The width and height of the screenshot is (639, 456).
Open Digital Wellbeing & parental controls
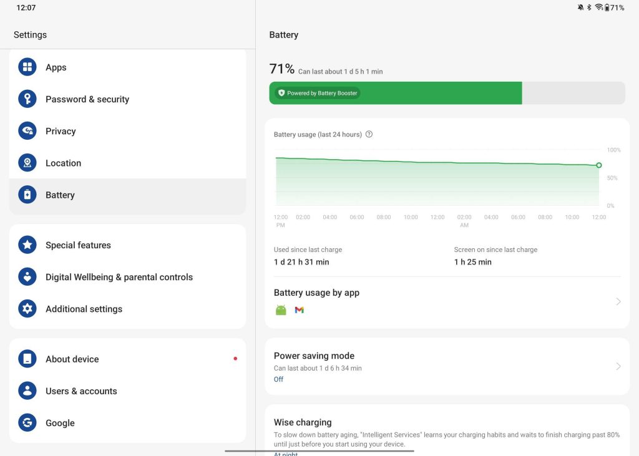pyautogui.click(x=119, y=277)
